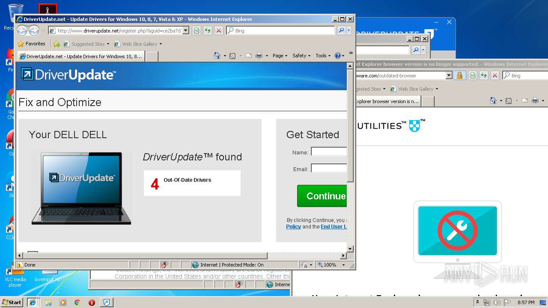
Task: Click the InPrivate filtering icon in status bar
Action: [x=164, y=265]
